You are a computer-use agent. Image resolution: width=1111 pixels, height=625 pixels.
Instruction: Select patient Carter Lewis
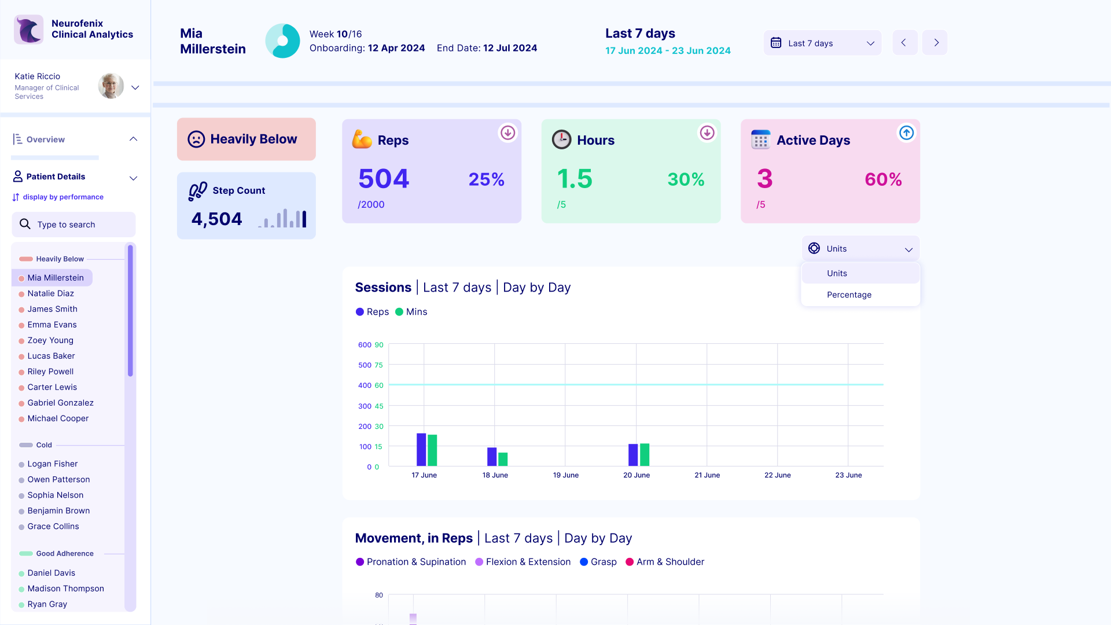pyautogui.click(x=52, y=387)
